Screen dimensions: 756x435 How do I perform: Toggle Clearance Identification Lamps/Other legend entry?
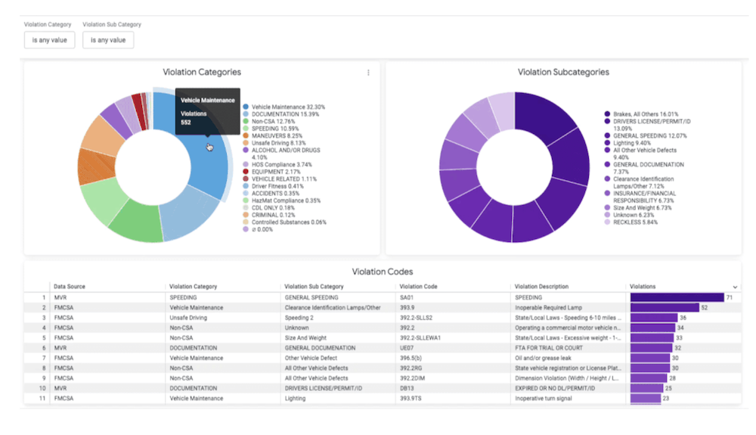pyautogui.click(x=640, y=182)
